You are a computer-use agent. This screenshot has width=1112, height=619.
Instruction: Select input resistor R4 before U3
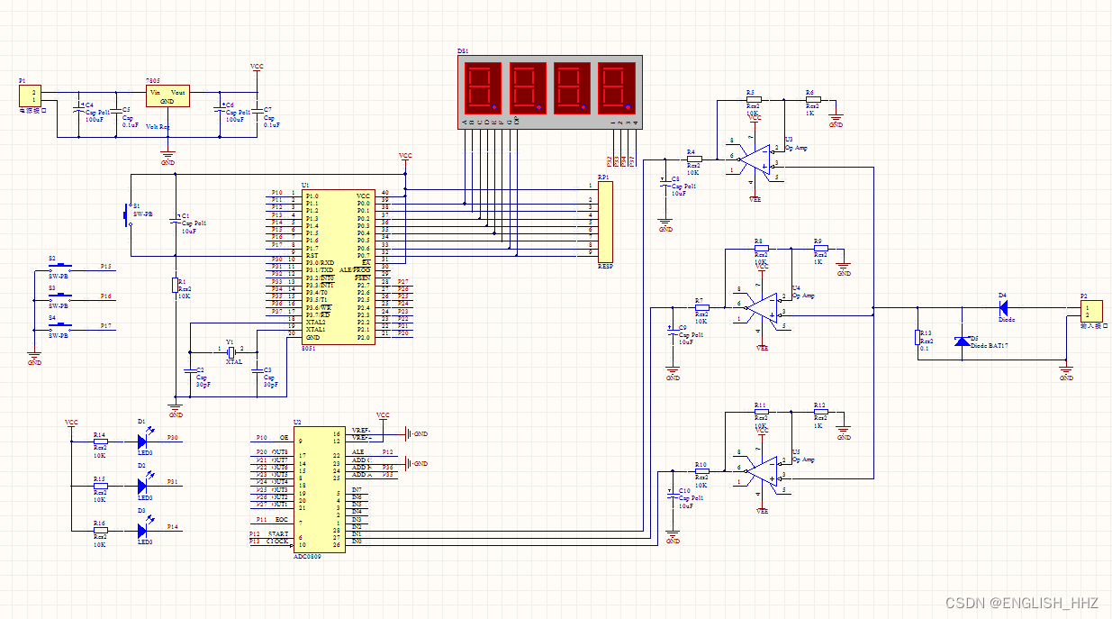tap(693, 159)
